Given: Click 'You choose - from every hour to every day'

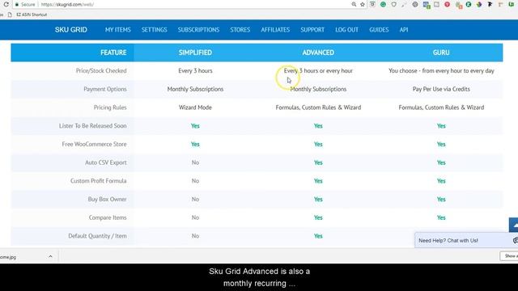Looking at the screenshot, I should [x=441, y=70].
